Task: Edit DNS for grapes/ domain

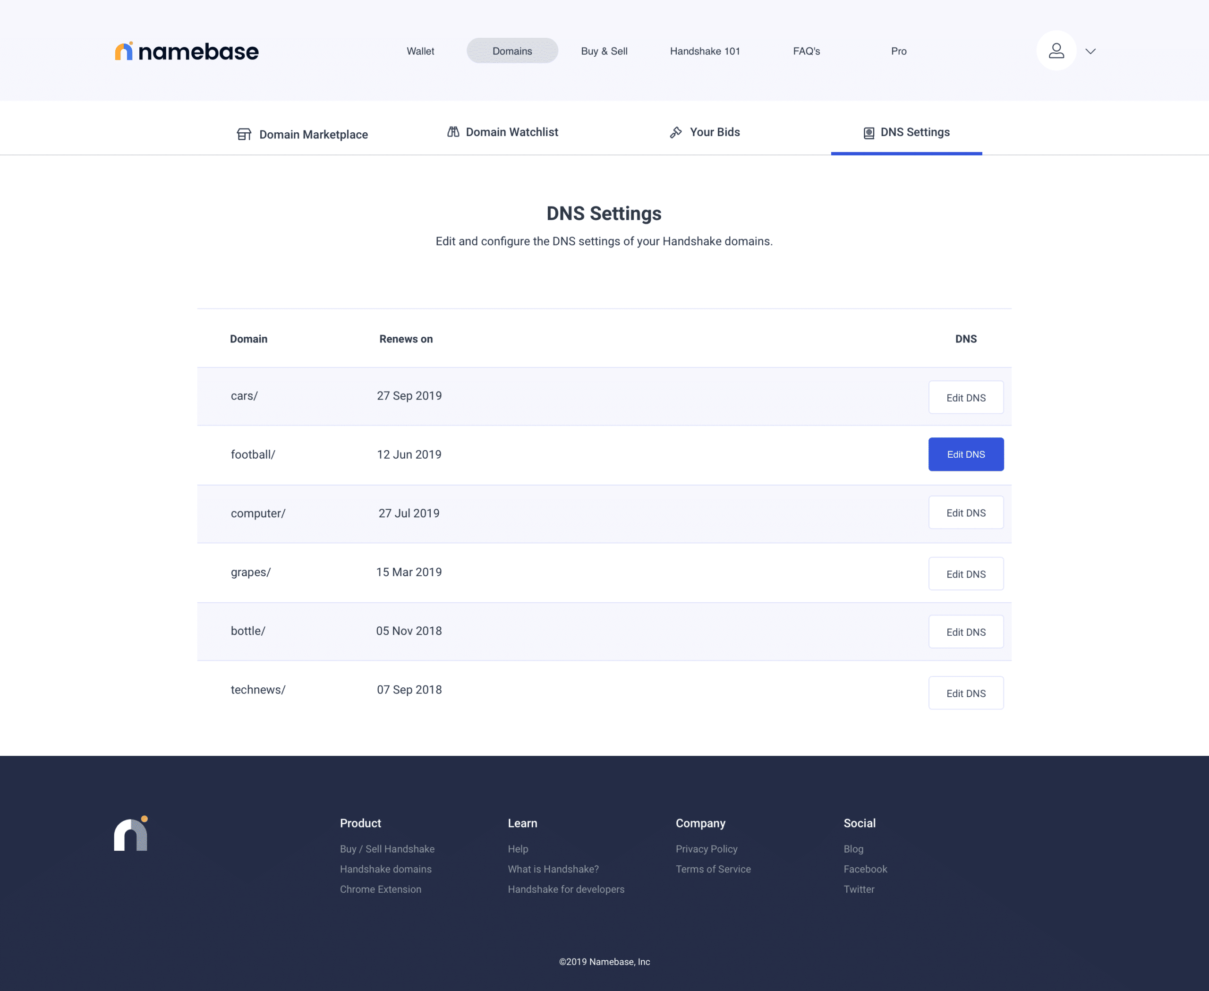Action: [x=966, y=574]
